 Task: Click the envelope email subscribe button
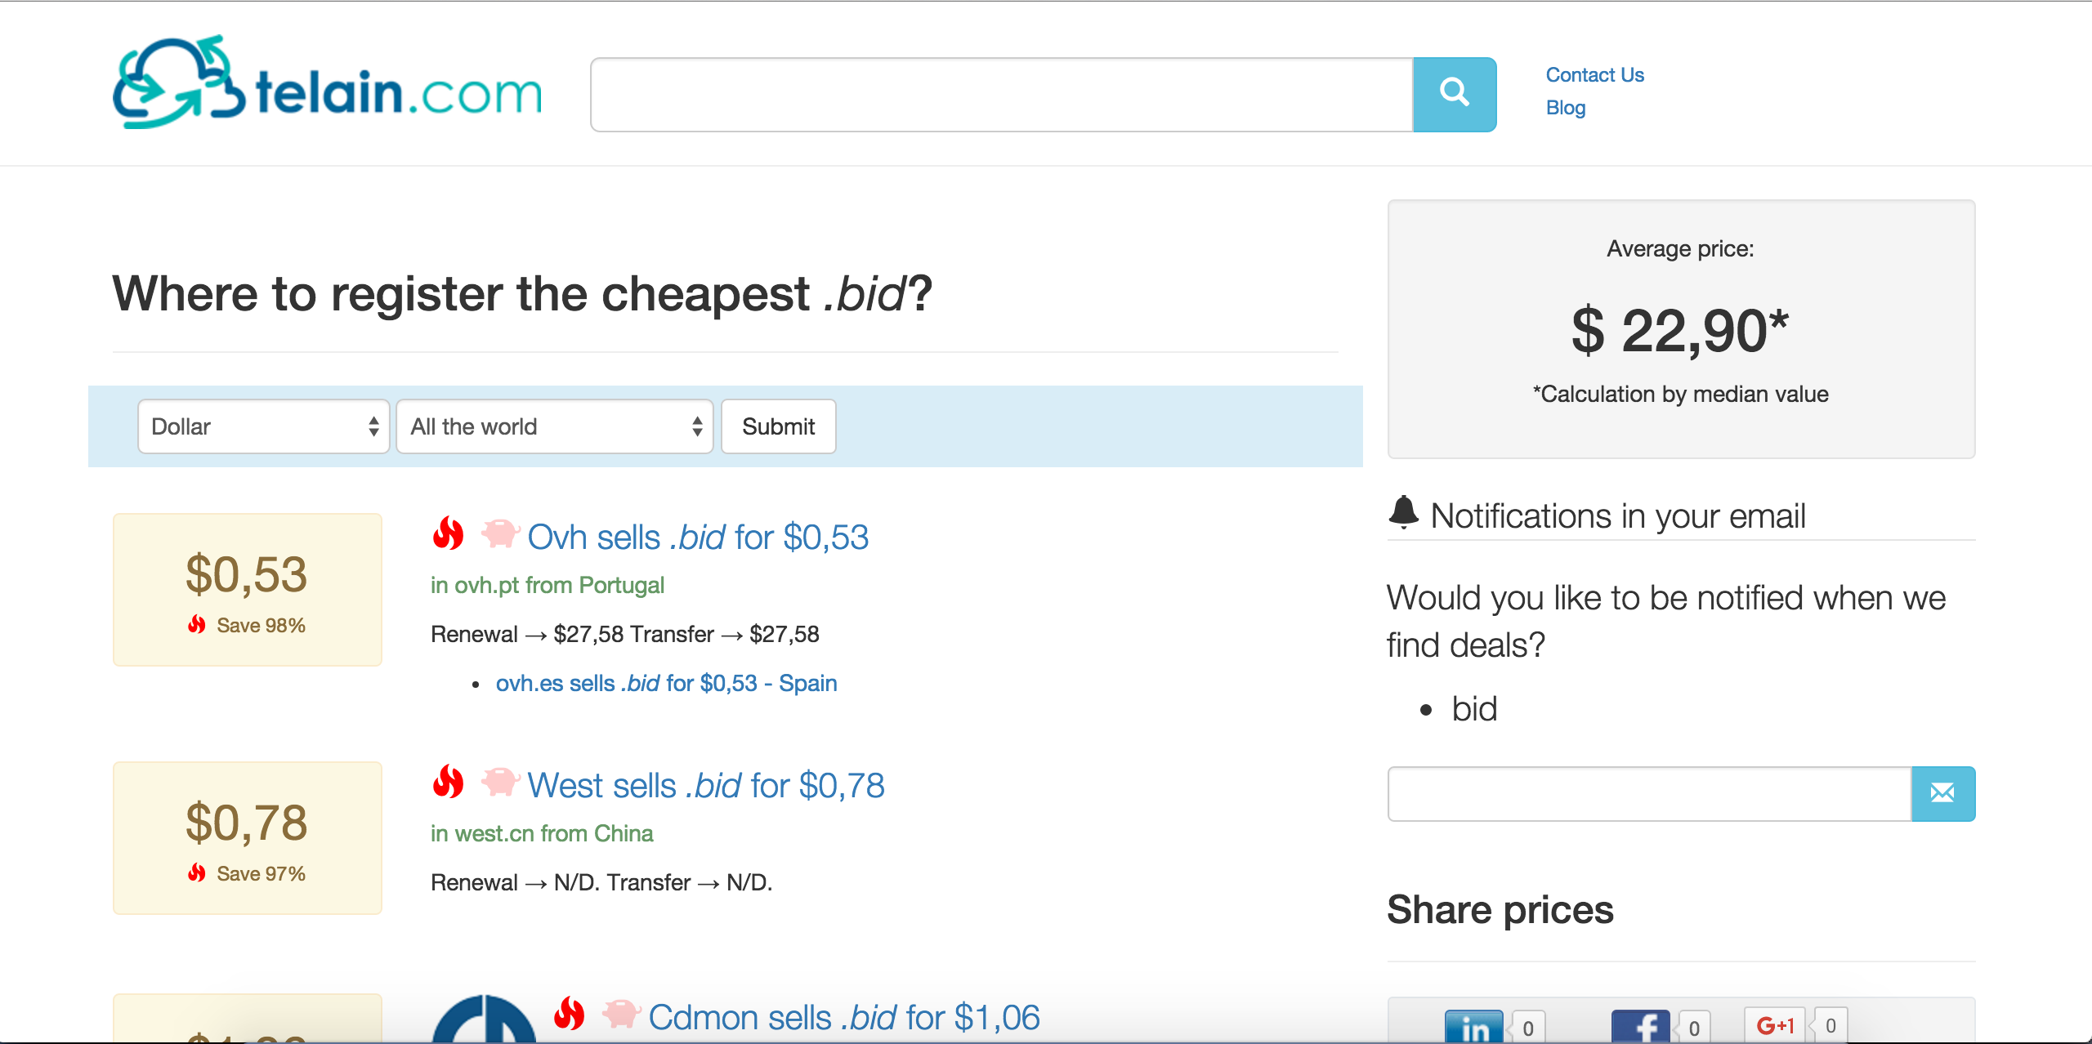click(1942, 793)
